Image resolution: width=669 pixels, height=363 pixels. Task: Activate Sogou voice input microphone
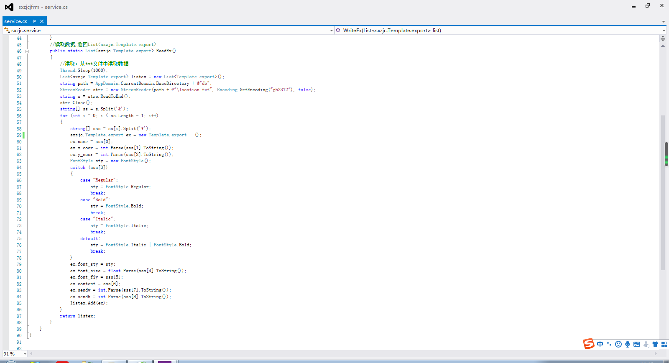(628, 344)
